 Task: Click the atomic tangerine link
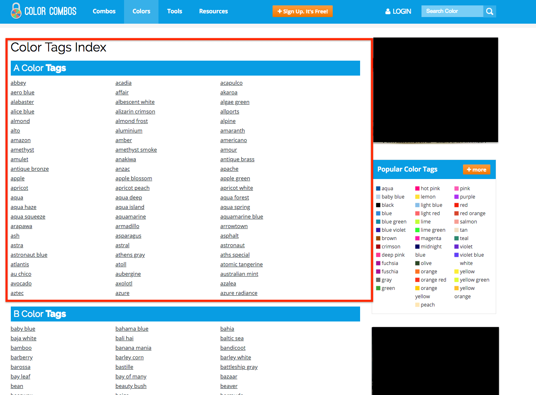pos(241,265)
